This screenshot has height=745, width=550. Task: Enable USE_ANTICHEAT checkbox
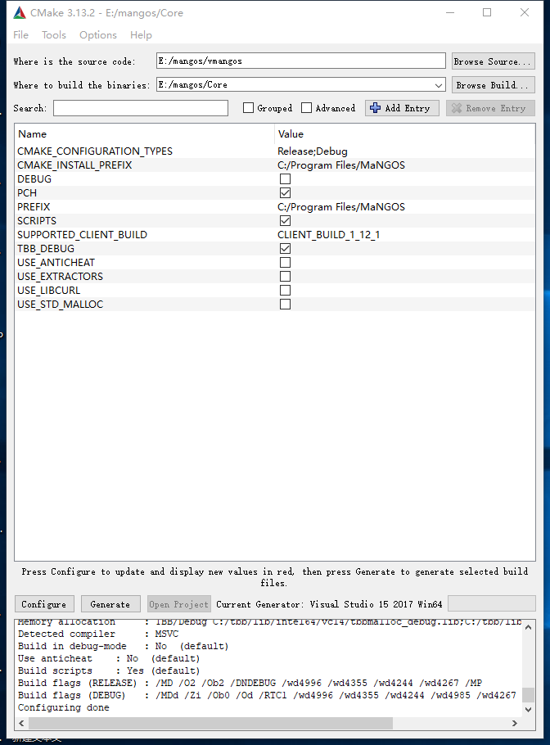coord(285,262)
